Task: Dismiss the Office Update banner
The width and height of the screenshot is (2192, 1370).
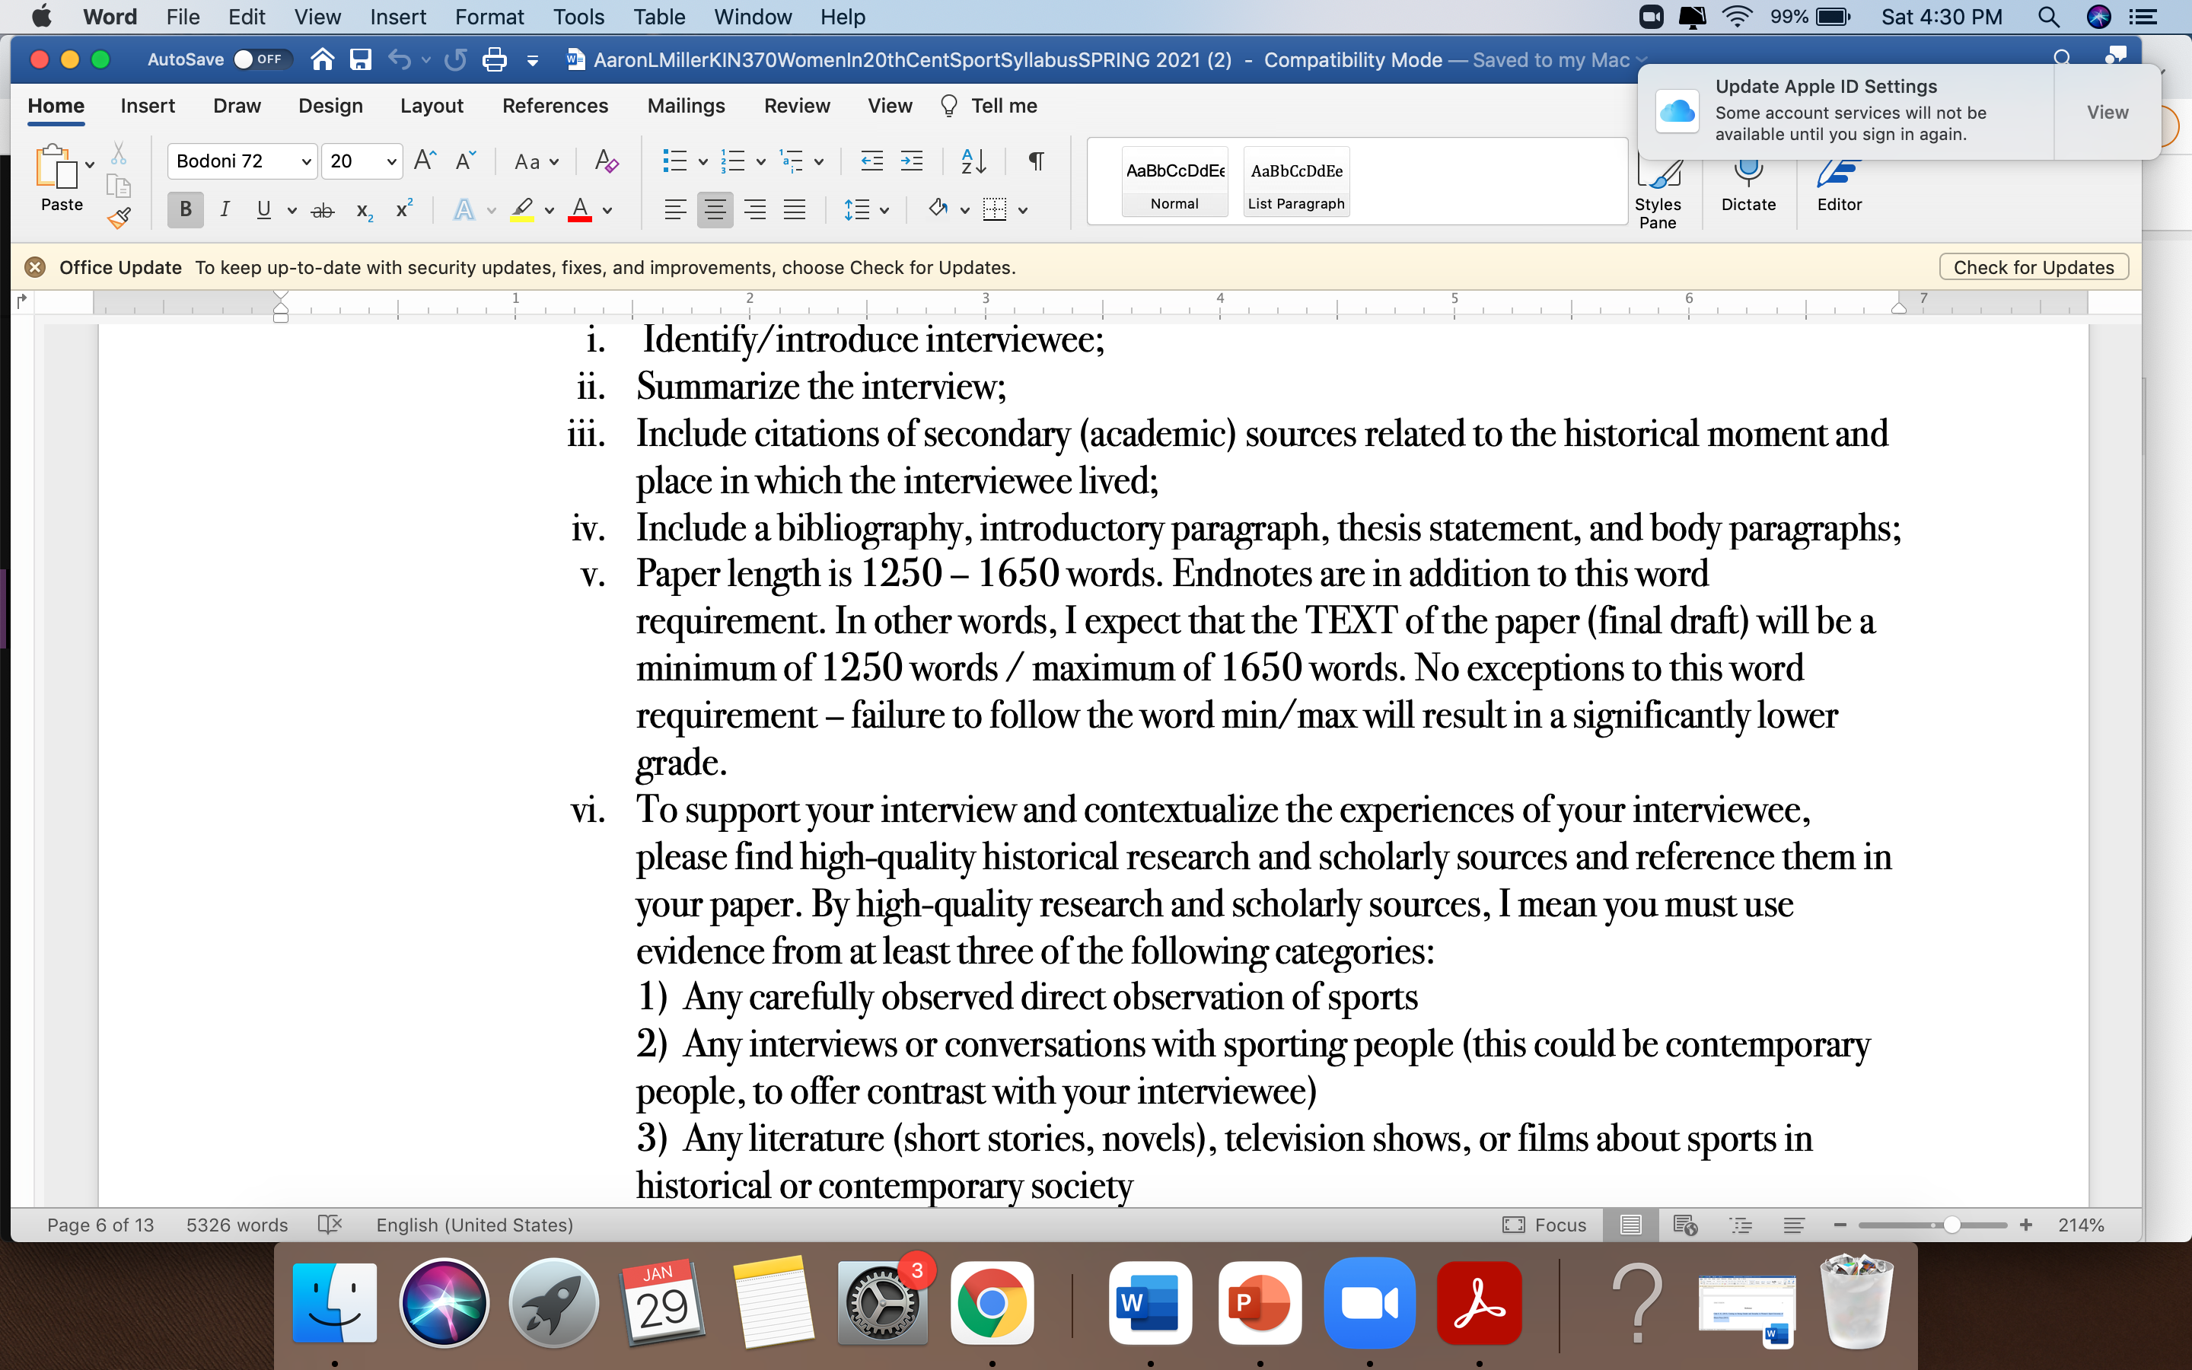Action: point(35,267)
